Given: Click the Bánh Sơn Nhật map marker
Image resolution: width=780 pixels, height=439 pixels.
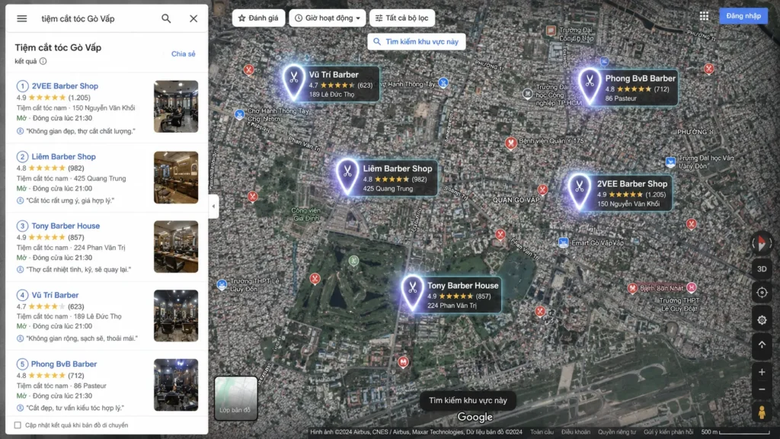Looking at the screenshot, I should (632, 288).
